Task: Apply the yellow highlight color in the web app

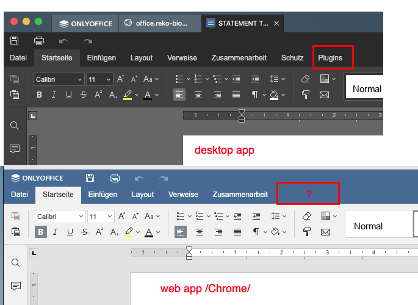Action: click(128, 232)
